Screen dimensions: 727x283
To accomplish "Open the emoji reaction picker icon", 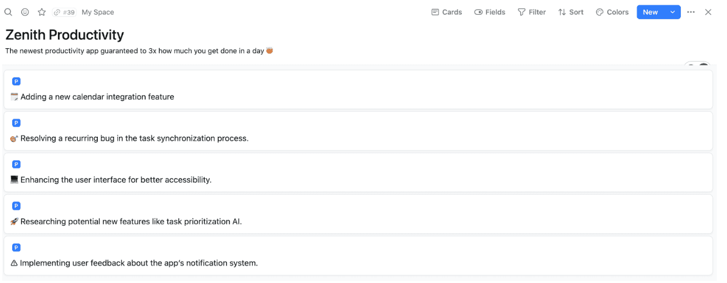I will pyautogui.click(x=25, y=12).
